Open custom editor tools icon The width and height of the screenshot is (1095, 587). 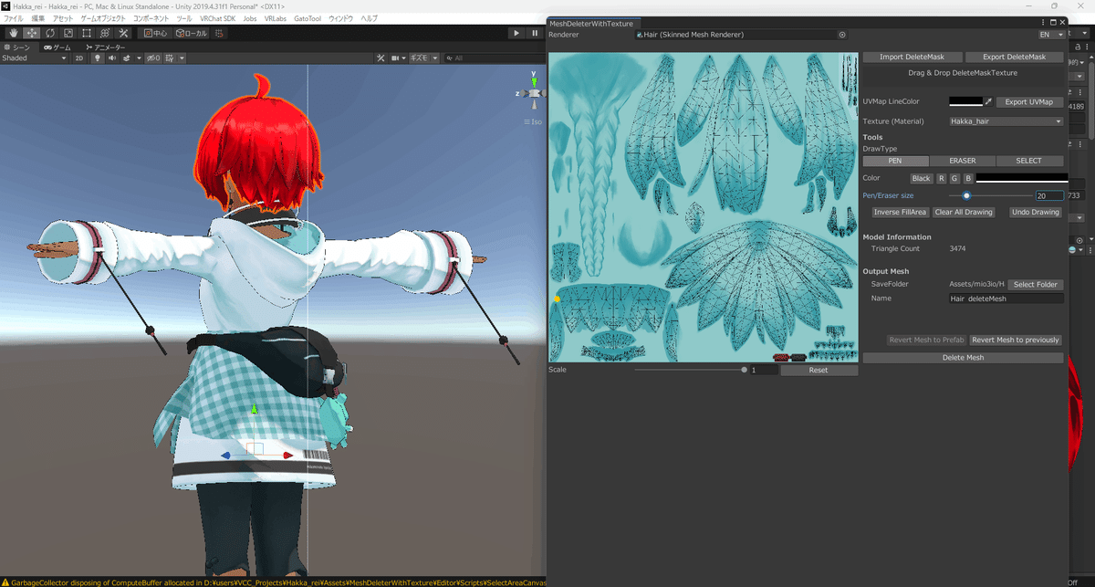click(123, 33)
